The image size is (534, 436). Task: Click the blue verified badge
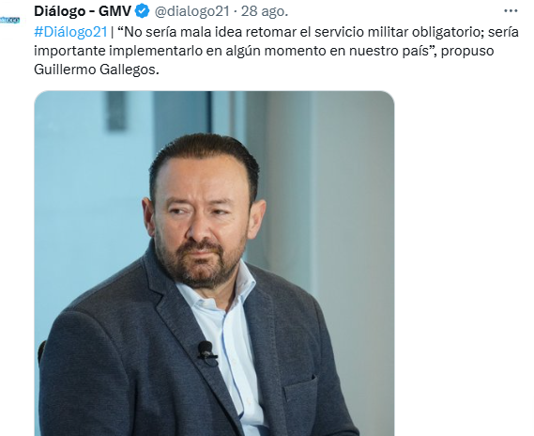[143, 11]
